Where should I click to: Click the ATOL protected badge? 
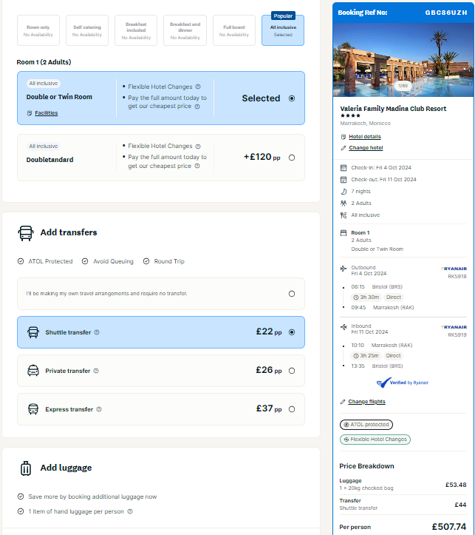click(x=366, y=425)
